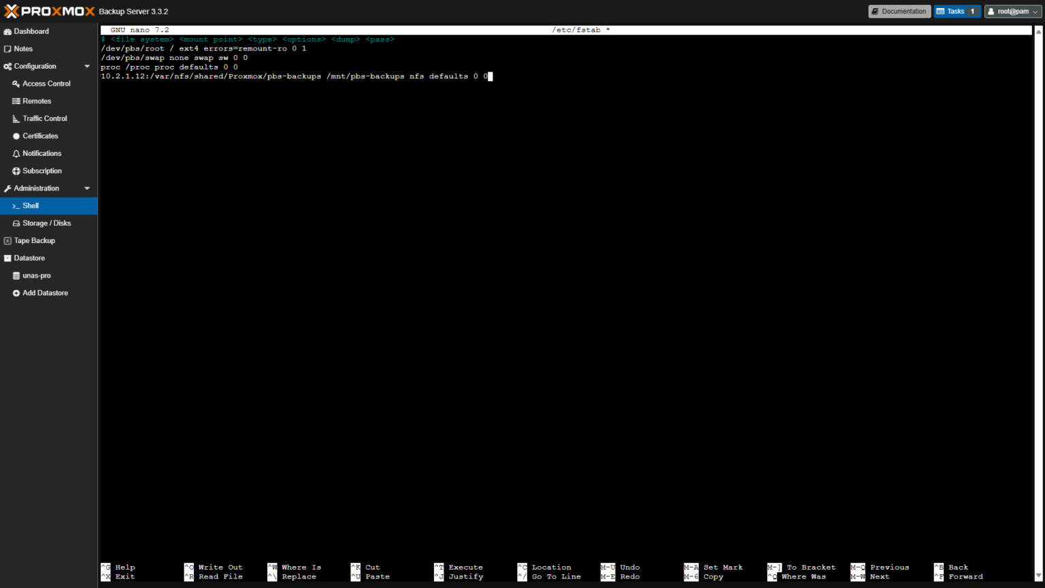Switch to the Shell view
Viewport: 1045px width, 588px height.
pyautogui.click(x=29, y=206)
